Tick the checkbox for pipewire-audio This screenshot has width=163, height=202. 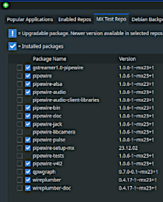[20, 92]
